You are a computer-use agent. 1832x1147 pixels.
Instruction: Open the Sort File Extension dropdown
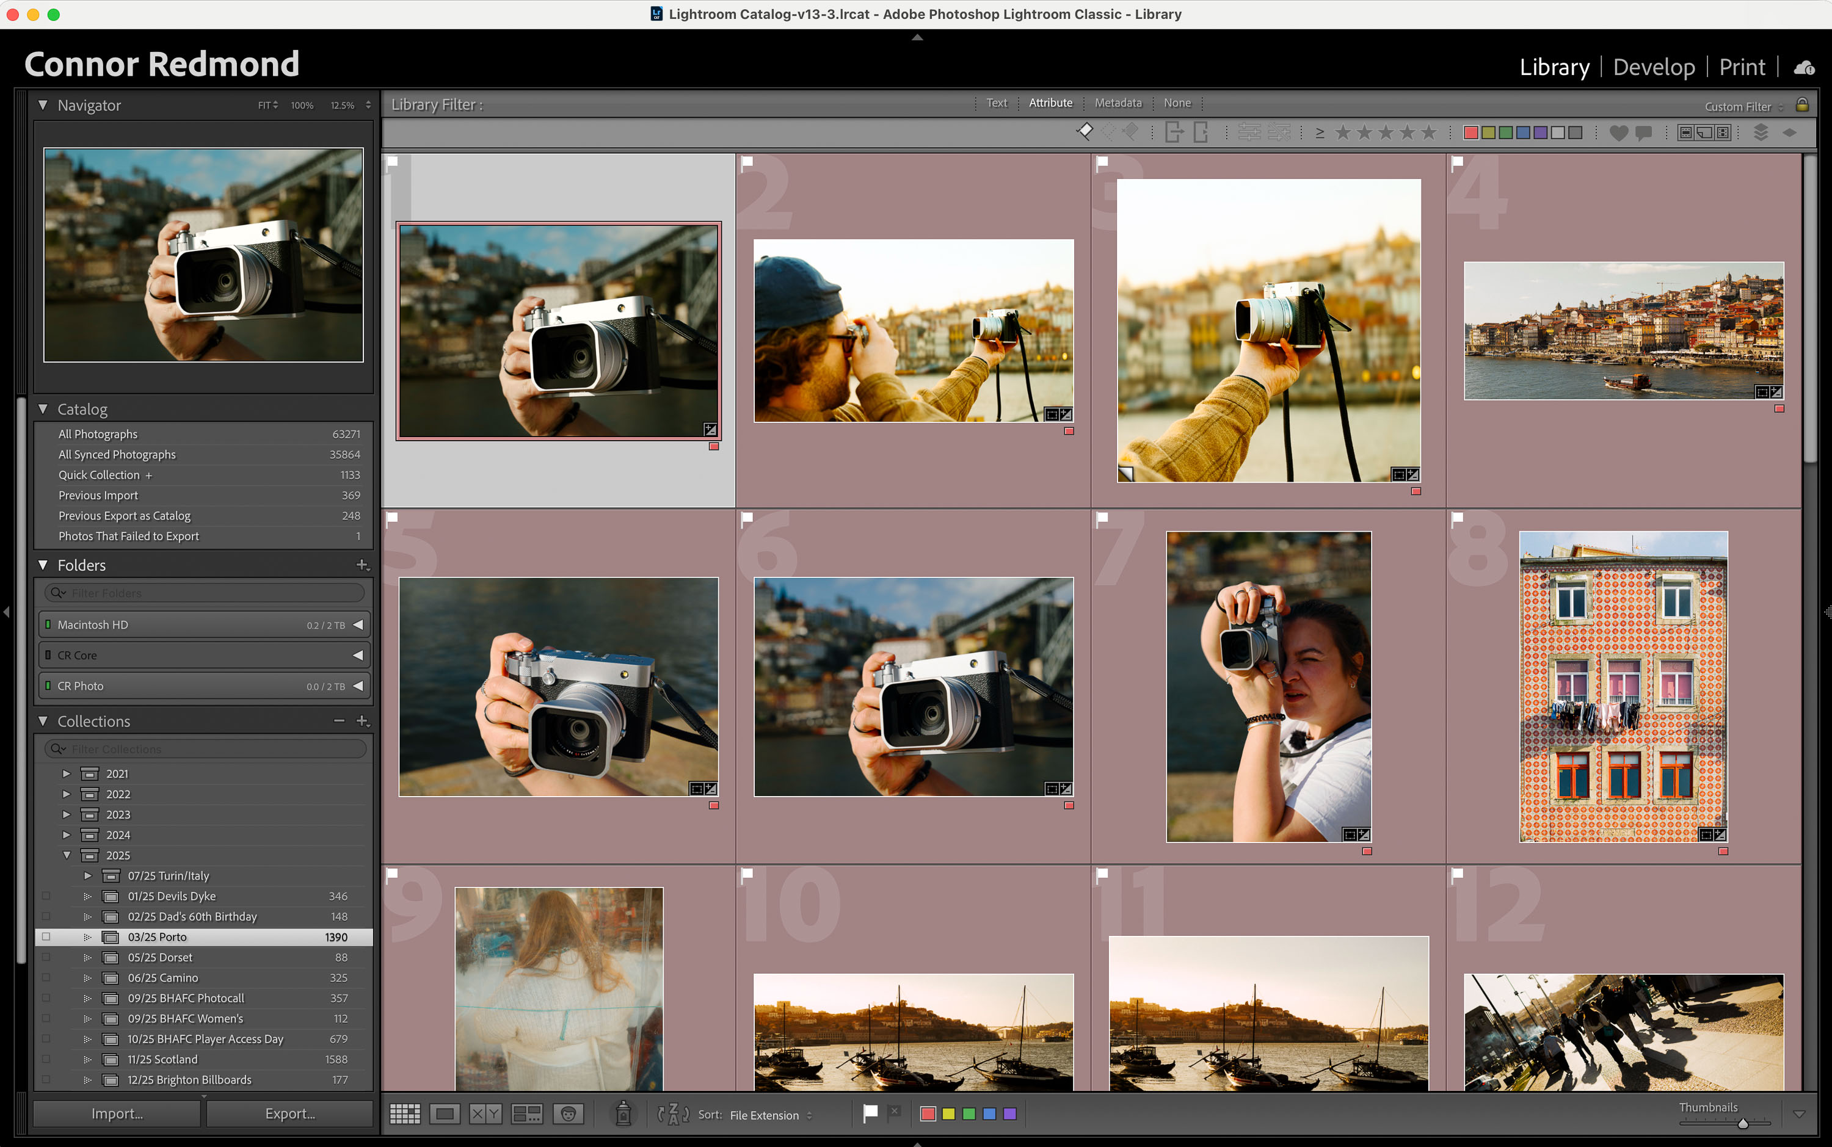click(770, 1115)
